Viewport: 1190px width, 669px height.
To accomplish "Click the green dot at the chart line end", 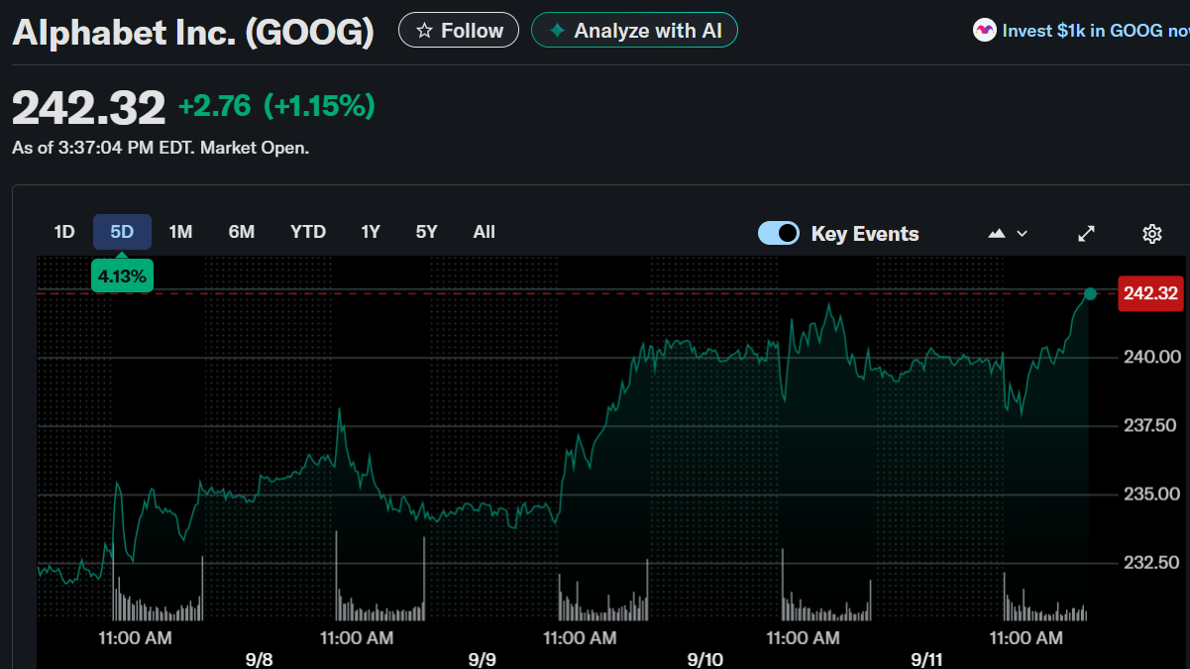I will [x=1090, y=293].
